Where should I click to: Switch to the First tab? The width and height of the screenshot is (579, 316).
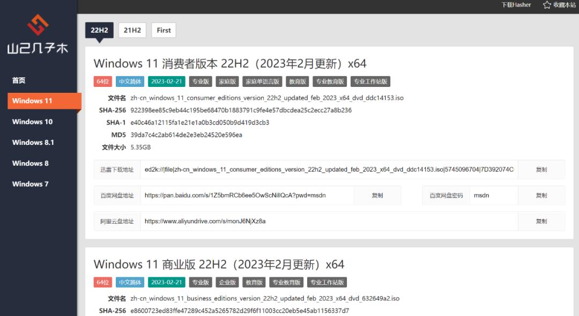[164, 30]
